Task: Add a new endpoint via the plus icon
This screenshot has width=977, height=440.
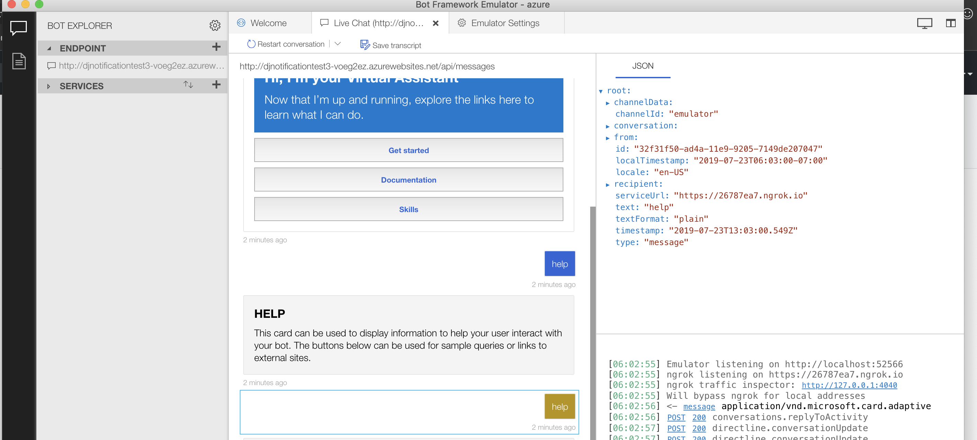Action: tap(216, 48)
